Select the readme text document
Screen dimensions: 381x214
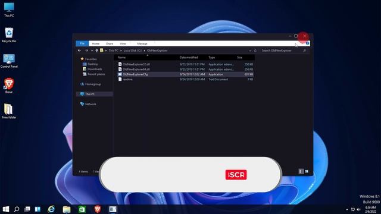click(185, 79)
